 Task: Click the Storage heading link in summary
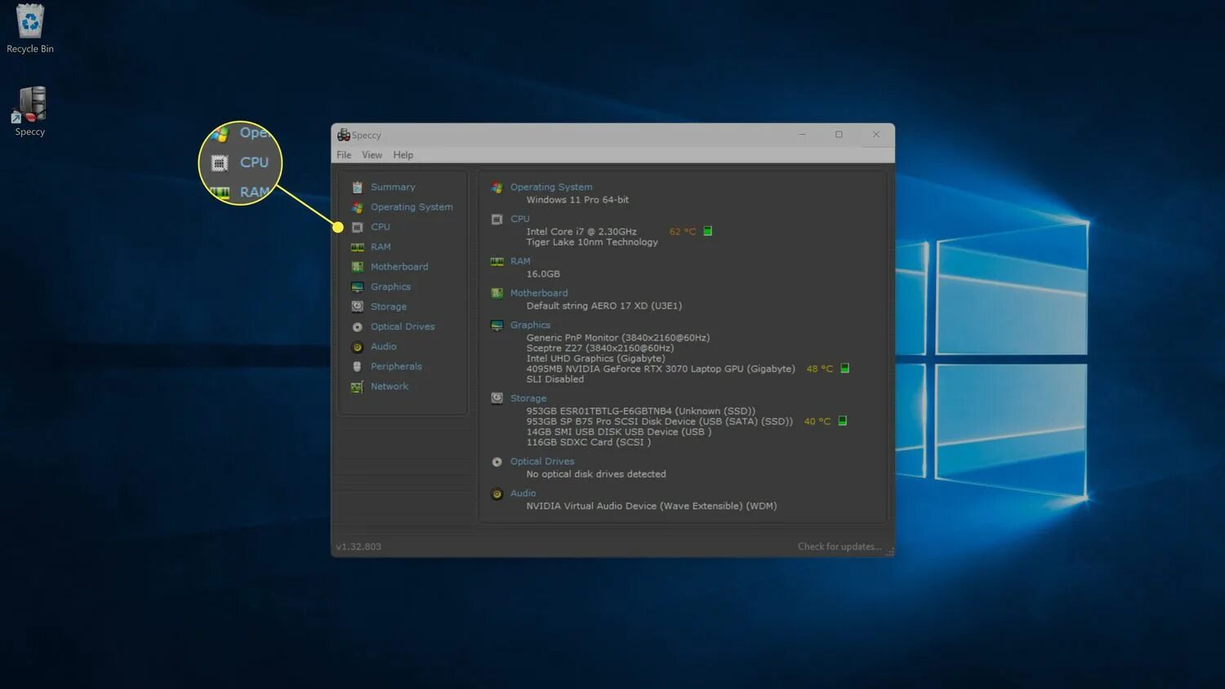coord(528,398)
